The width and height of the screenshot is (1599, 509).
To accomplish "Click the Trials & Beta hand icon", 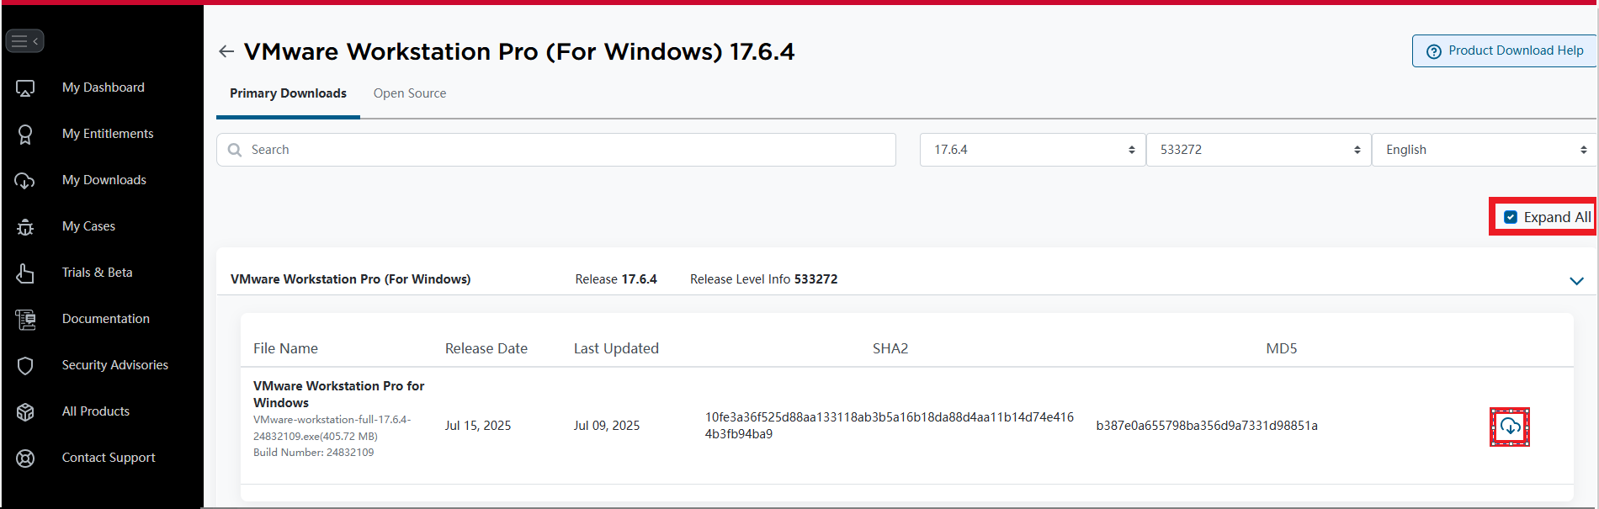I will [25, 273].
